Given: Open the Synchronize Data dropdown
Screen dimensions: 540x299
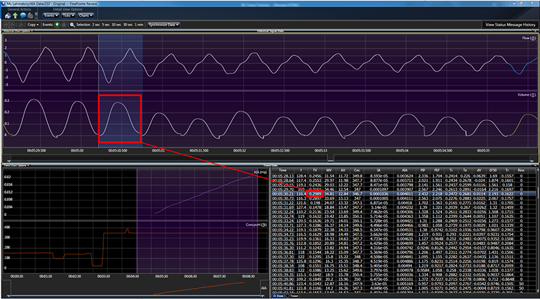Looking at the screenshot, I should click(x=163, y=25).
